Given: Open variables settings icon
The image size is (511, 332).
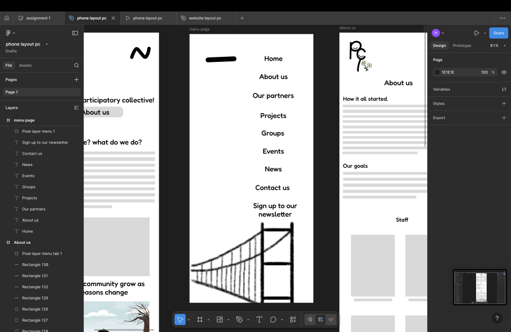Looking at the screenshot, I should (x=504, y=89).
